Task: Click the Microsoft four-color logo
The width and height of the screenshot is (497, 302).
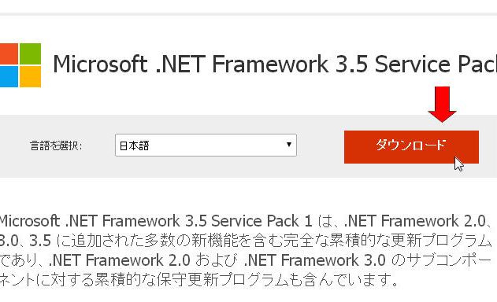Action: [20, 65]
